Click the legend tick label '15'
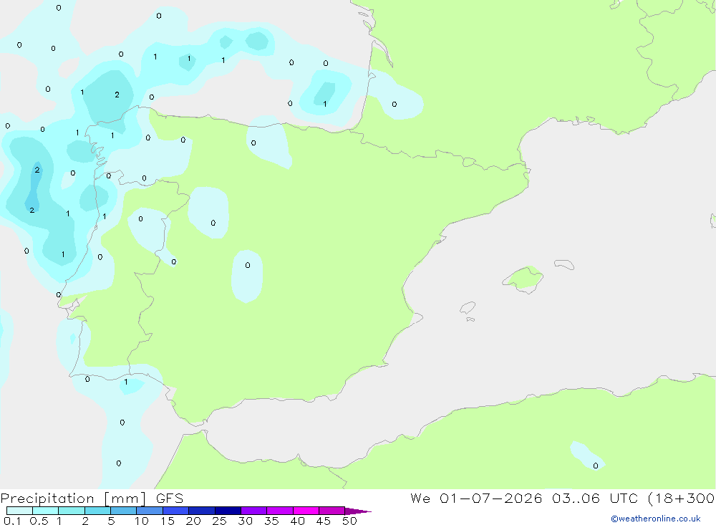This screenshot has height=525, width=716. click(168, 521)
